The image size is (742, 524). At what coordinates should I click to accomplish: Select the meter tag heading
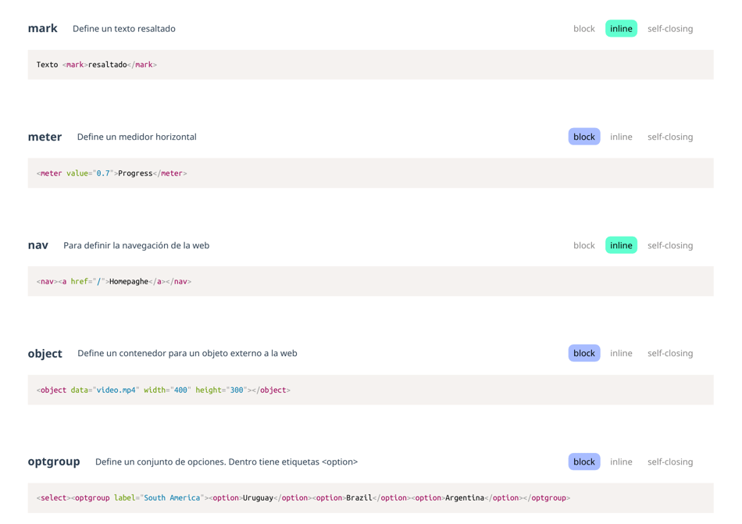45,136
